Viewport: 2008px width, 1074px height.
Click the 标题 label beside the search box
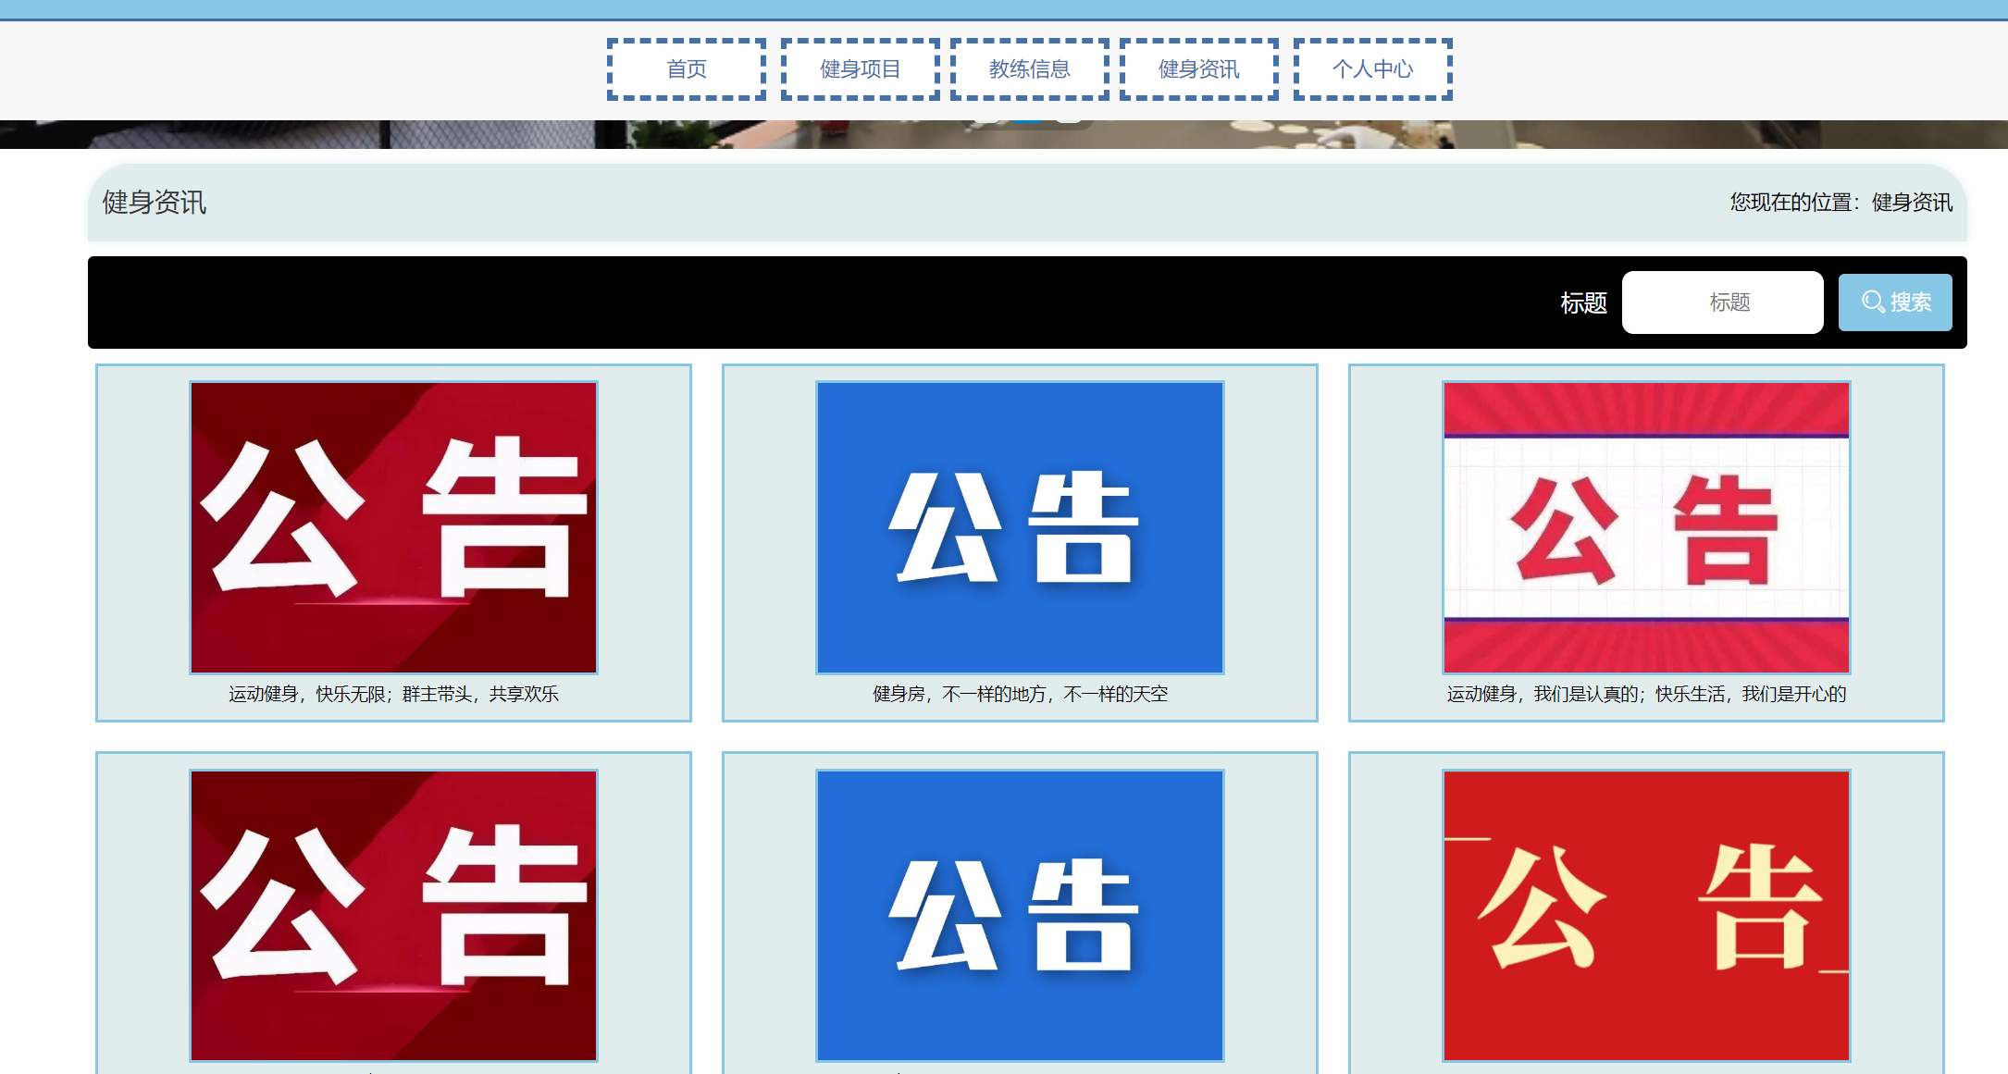(x=1582, y=302)
